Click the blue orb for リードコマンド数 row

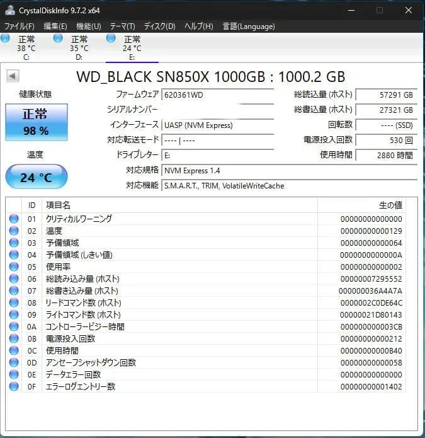pos(14,303)
